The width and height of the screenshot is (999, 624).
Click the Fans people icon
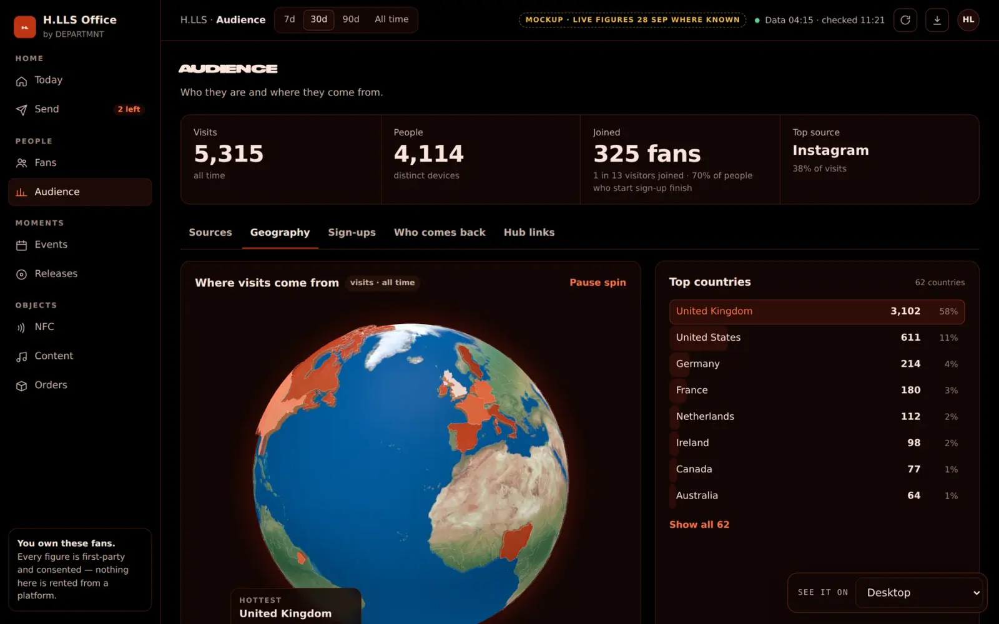21,163
